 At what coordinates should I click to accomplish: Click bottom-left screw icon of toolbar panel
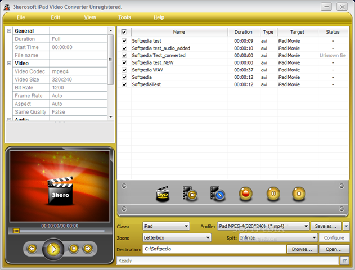click(x=124, y=209)
